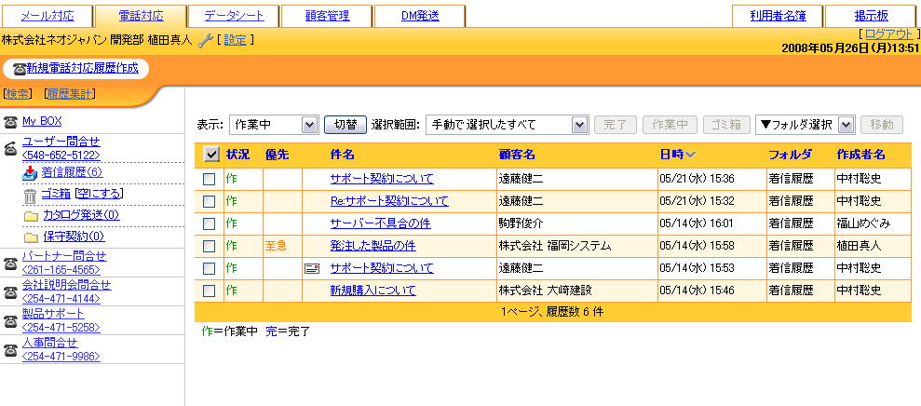Expand the フォルダ選択 dropdown
This screenshot has height=406, width=921.
(x=805, y=125)
